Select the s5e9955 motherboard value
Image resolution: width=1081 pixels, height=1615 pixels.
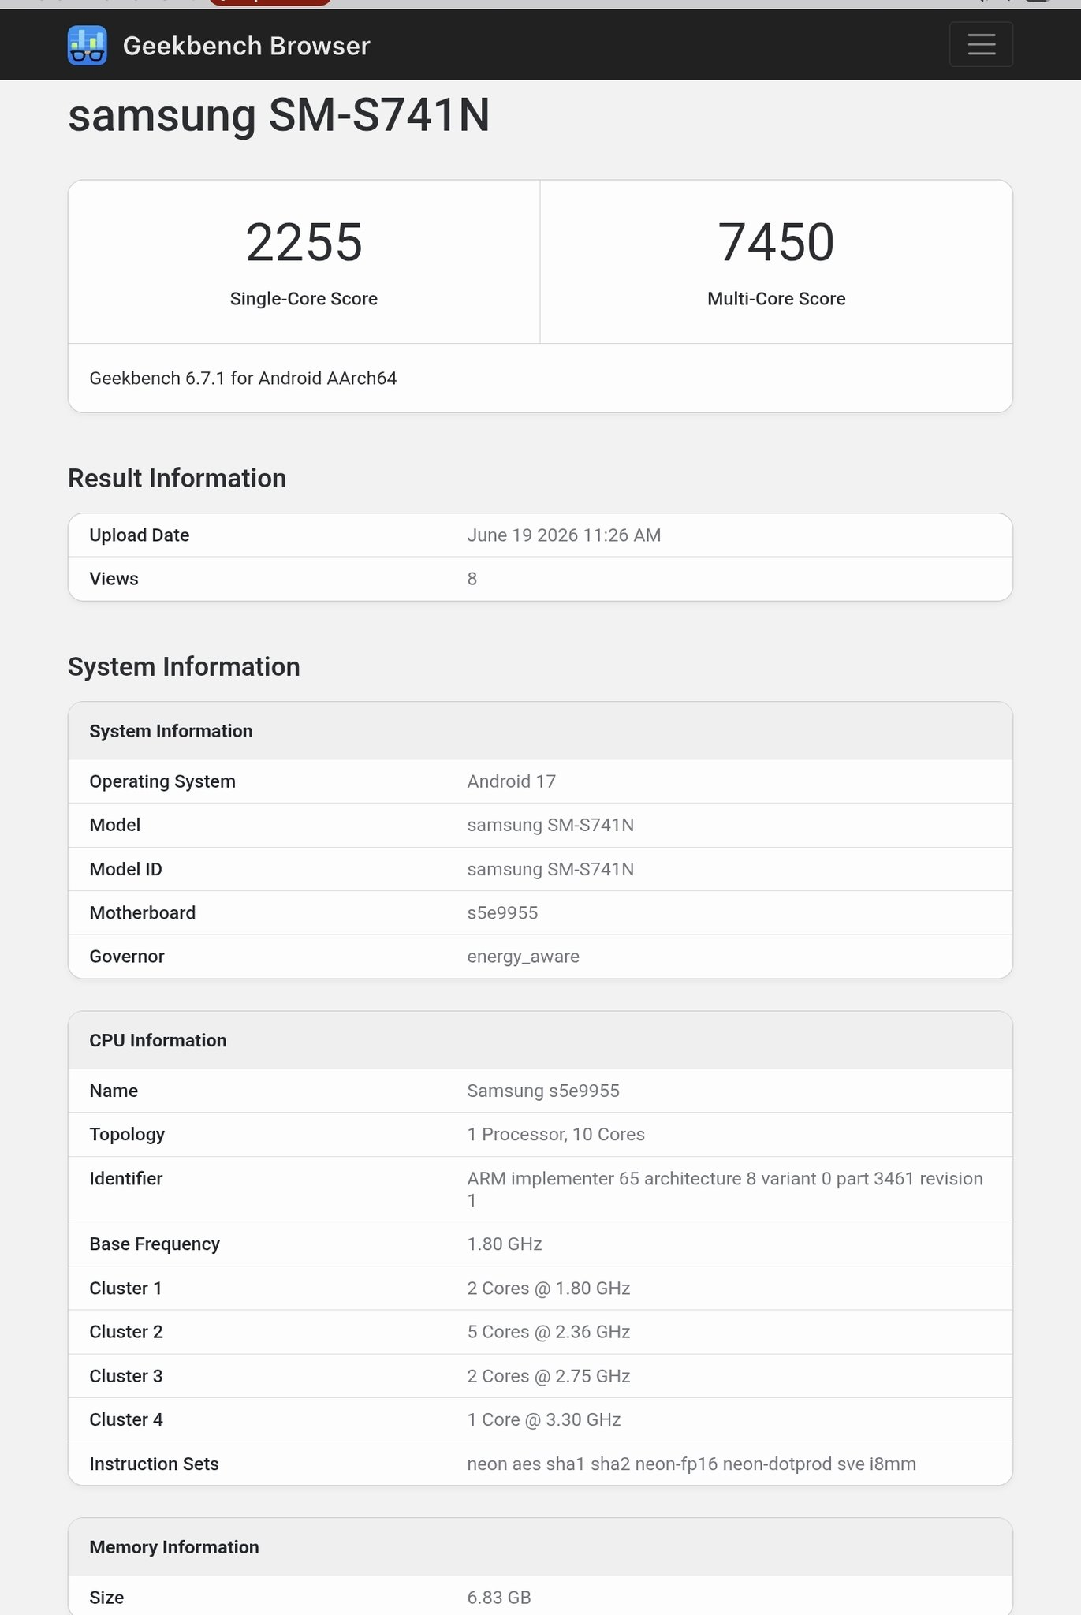pos(502,912)
